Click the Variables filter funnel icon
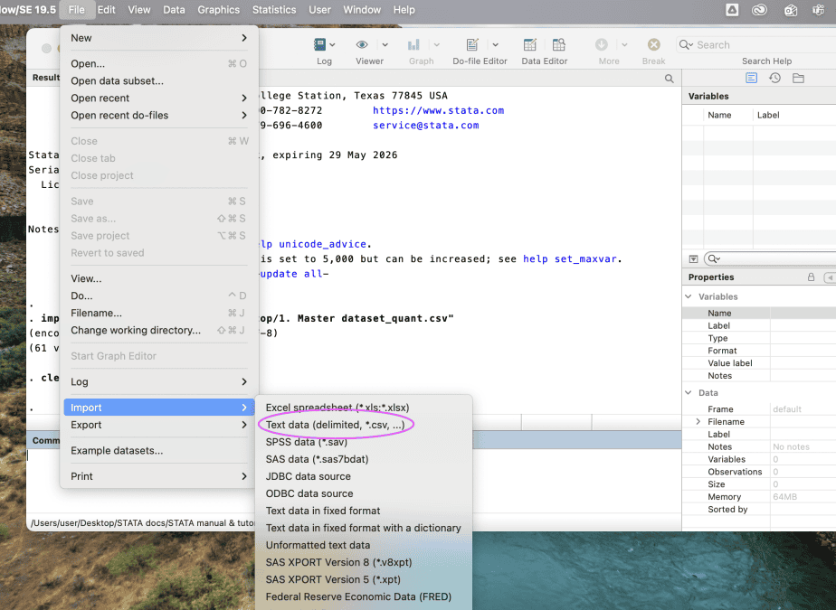Image resolution: width=836 pixels, height=610 pixels. [x=694, y=258]
